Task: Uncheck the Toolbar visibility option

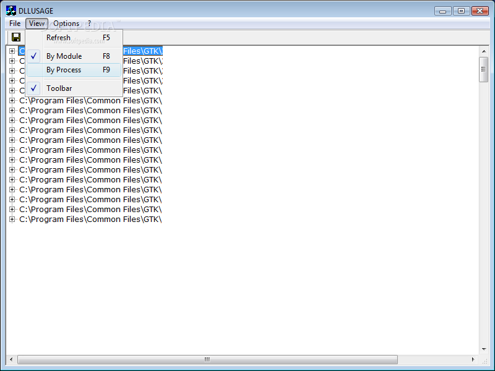Action: [74, 88]
